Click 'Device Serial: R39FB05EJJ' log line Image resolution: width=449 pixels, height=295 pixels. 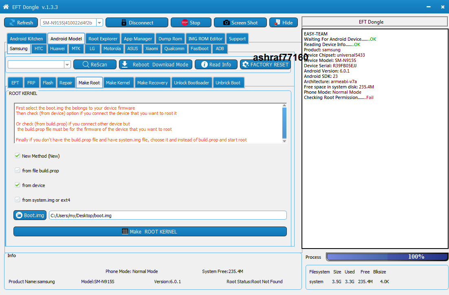(330, 66)
